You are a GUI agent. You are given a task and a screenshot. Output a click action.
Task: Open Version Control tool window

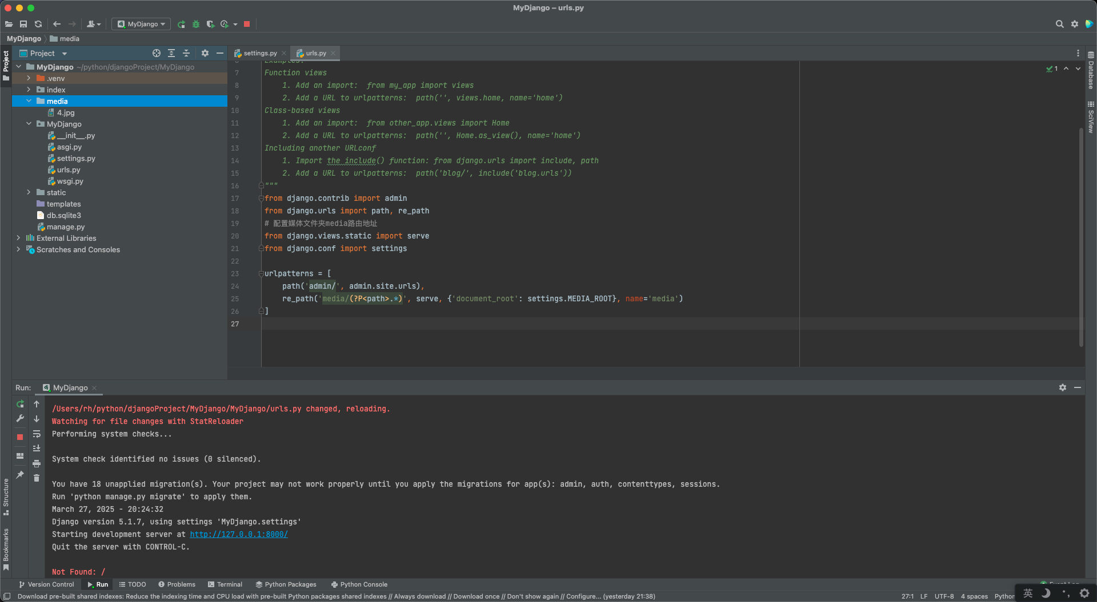[x=46, y=584]
